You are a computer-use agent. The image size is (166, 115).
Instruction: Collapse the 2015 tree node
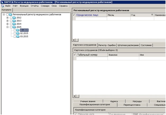pos(7,27)
